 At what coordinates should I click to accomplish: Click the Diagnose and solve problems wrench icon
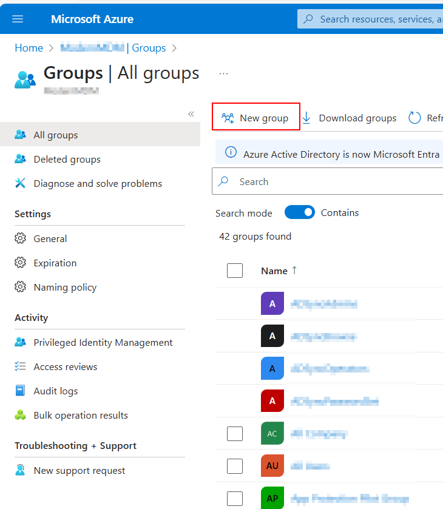[21, 183]
